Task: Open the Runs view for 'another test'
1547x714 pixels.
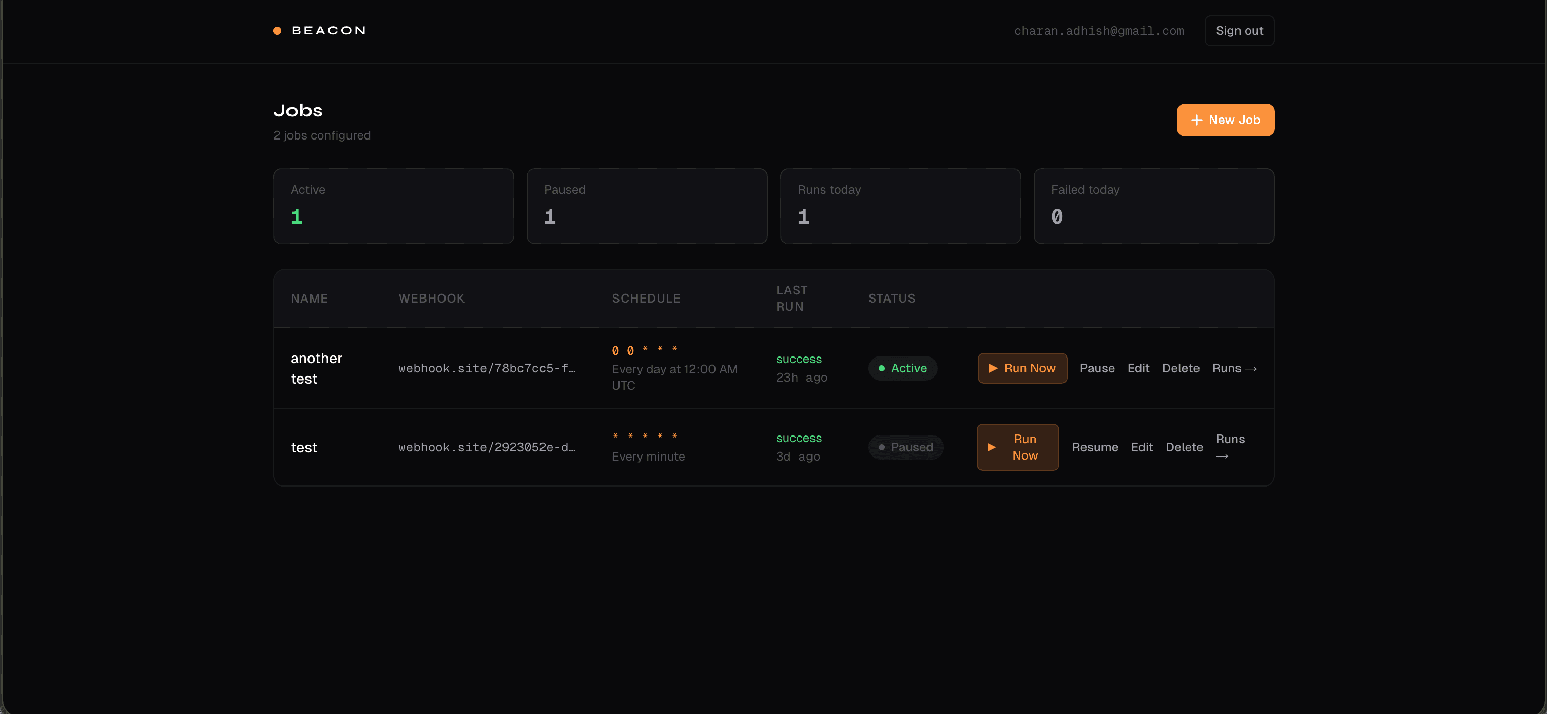Action: click(1234, 368)
